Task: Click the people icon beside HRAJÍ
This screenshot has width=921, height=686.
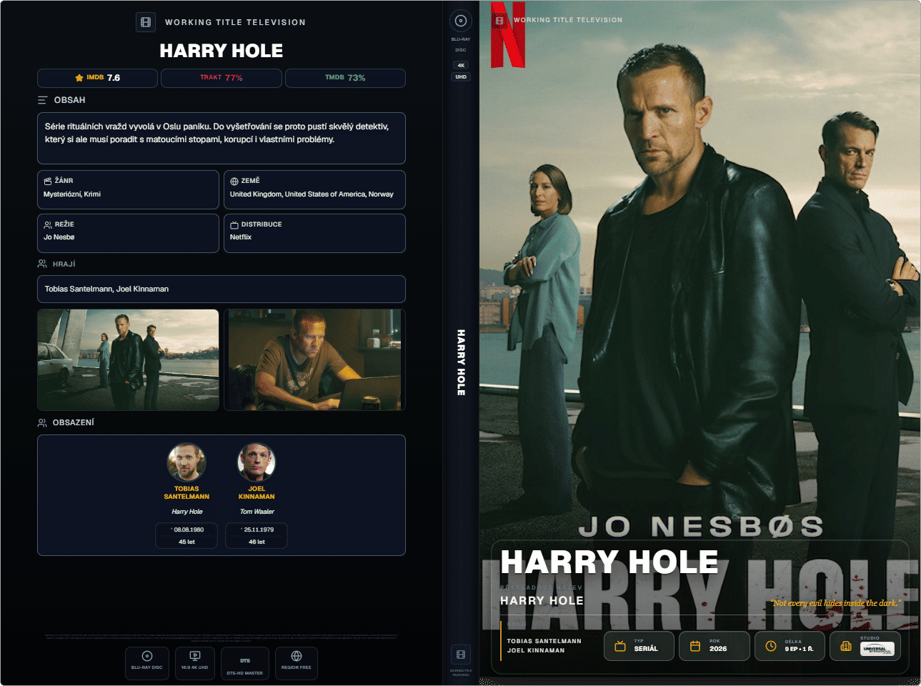Action: click(x=42, y=264)
